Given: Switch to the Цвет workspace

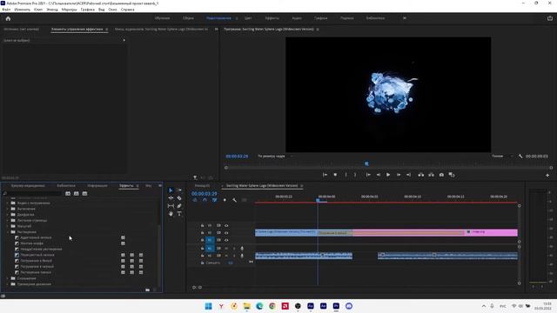Looking at the screenshot, I should [x=248, y=18].
